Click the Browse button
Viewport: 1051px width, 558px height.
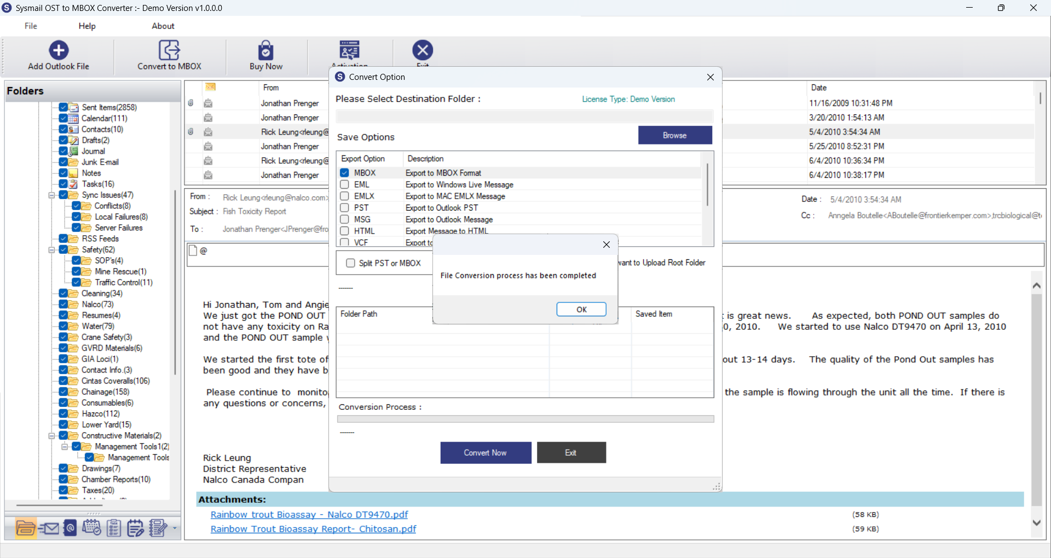point(675,135)
